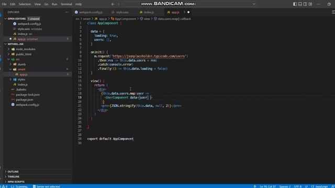Open .babelrc file in tree
This screenshot has height=188, width=335.
tap(21, 89)
